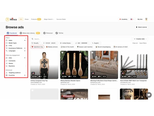
Task: Open the Targeting audience filter
Action: pyautogui.click(x=16, y=73)
